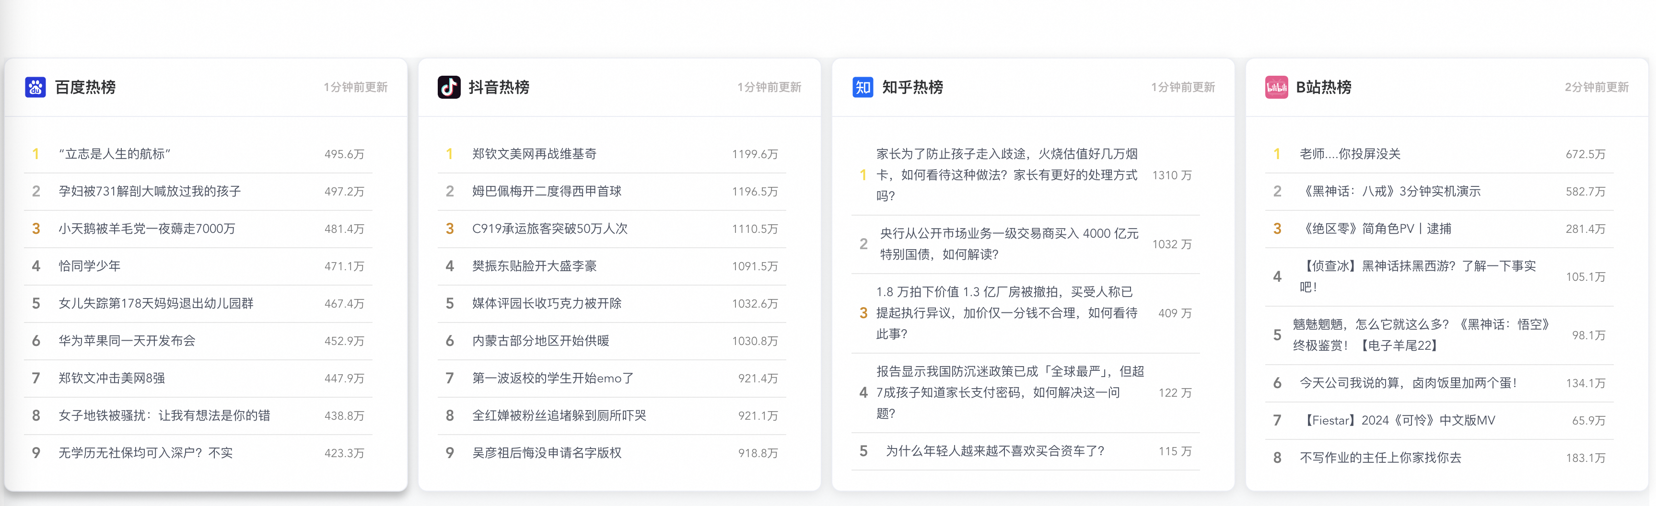The width and height of the screenshot is (1656, 506).
Task: Click the Douyin music note icon
Action: click(x=449, y=87)
